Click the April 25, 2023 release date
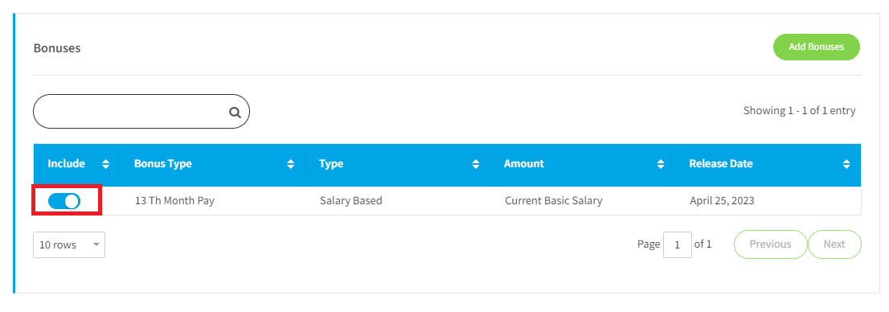The width and height of the screenshot is (889, 312). (723, 200)
